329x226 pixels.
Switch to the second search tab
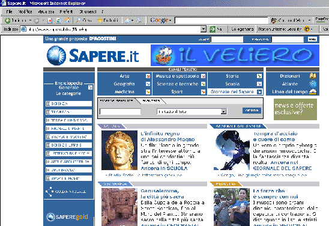tap(151, 101)
